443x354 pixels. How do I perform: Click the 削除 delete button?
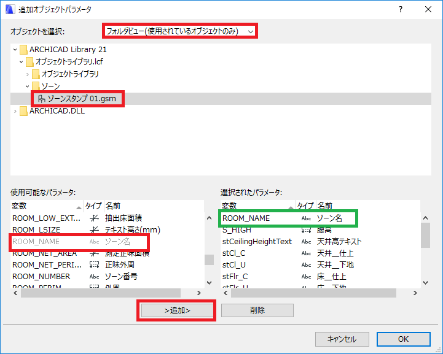[257, 310]
